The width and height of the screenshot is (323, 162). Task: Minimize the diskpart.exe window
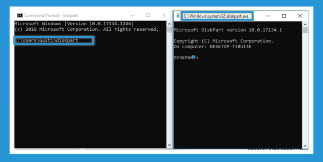point(268,16)
